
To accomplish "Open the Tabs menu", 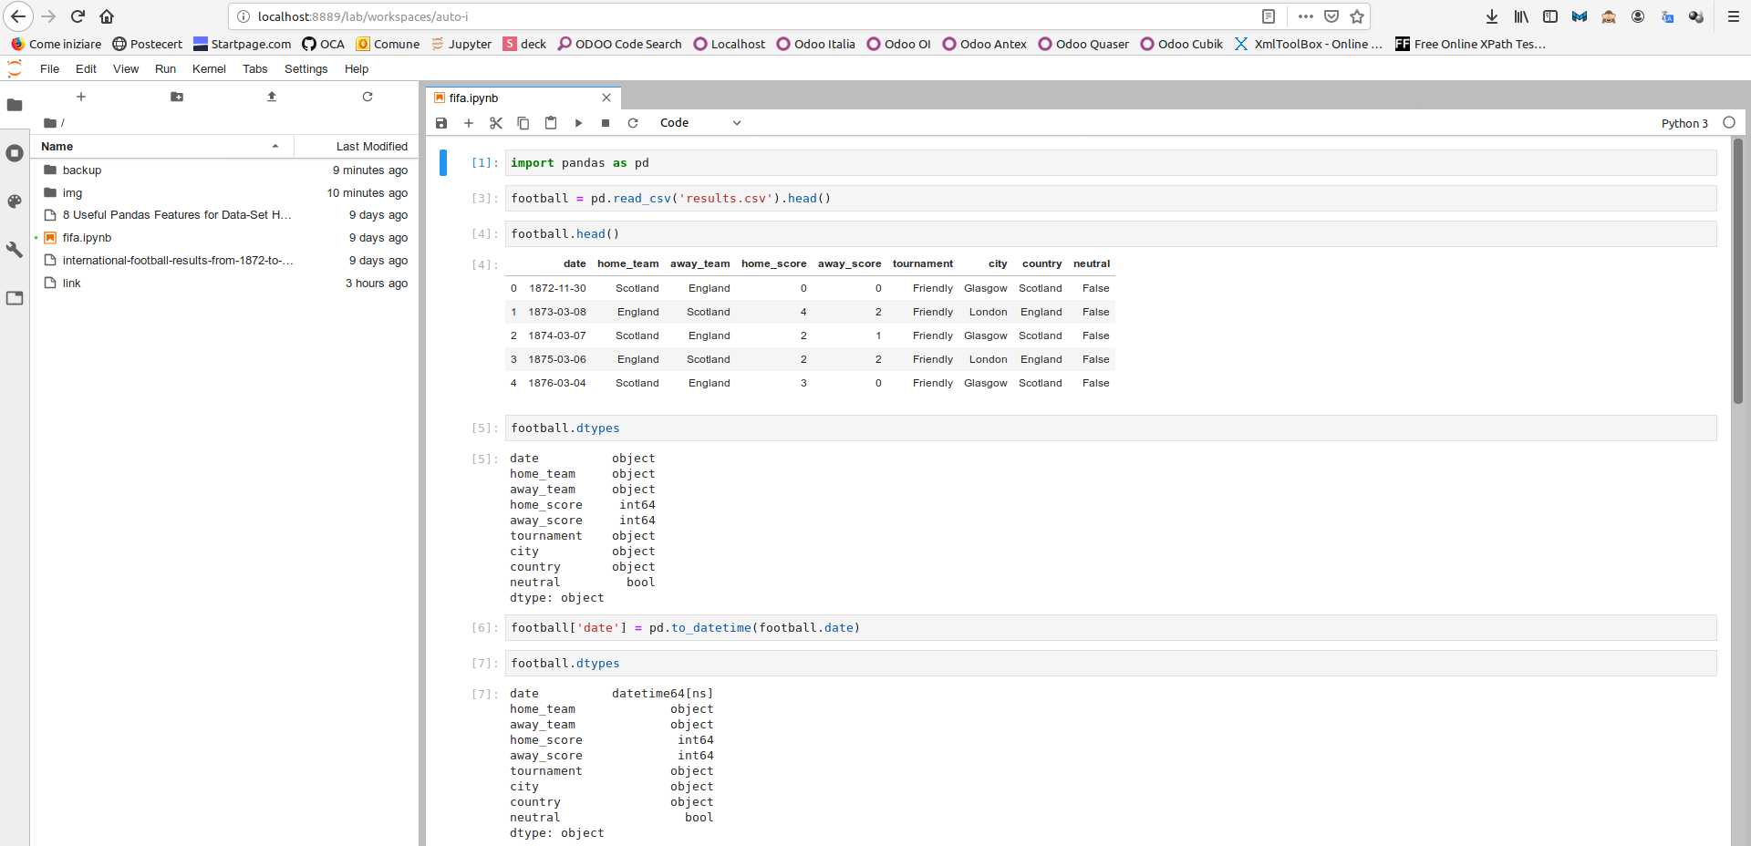I will (254, 69).
